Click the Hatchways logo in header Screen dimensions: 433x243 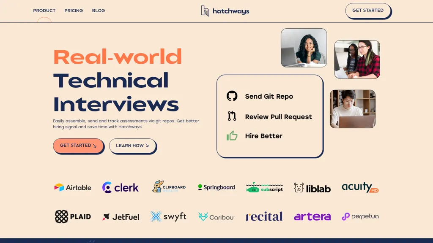225,11
